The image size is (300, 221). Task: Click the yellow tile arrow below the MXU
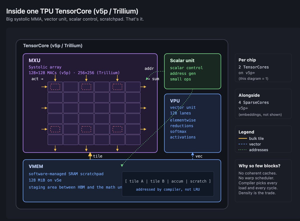point(90,156)
